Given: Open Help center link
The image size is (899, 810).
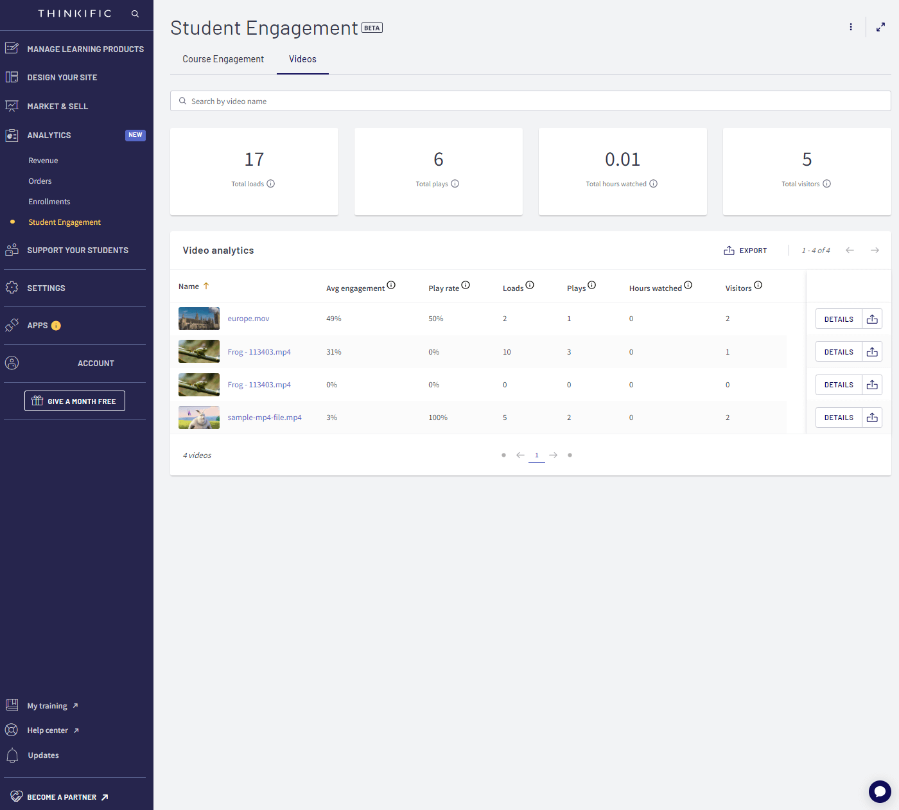Looking at the screenshot, I should [53, 730].
